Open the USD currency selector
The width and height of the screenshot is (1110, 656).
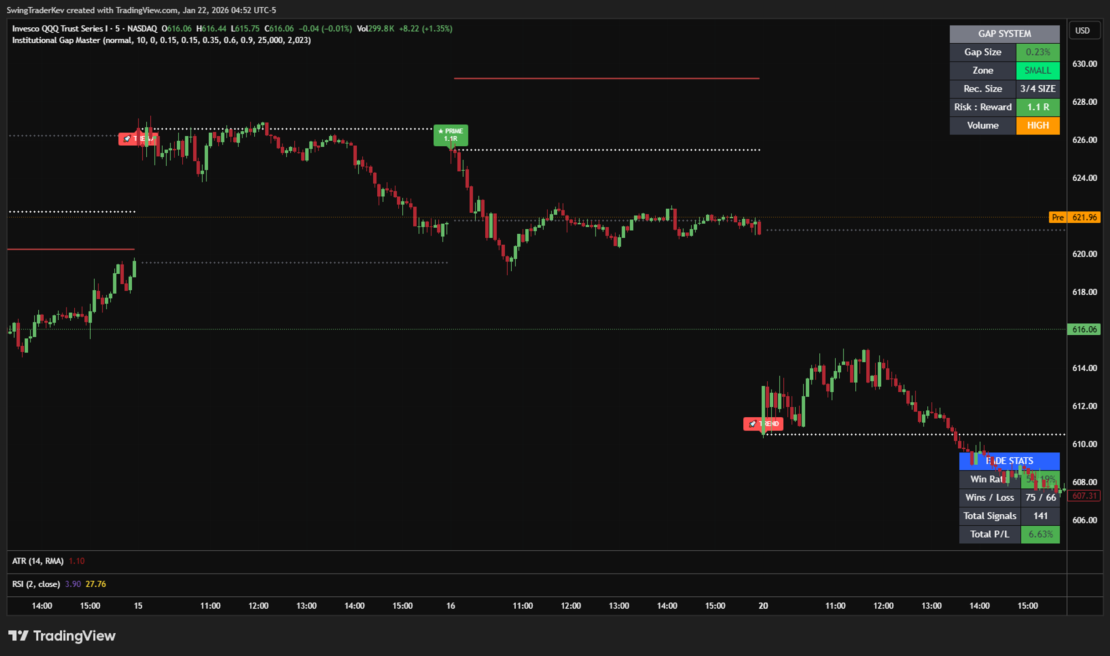[1084, 31]
